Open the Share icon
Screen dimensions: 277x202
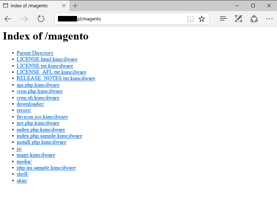coord(254,19)
